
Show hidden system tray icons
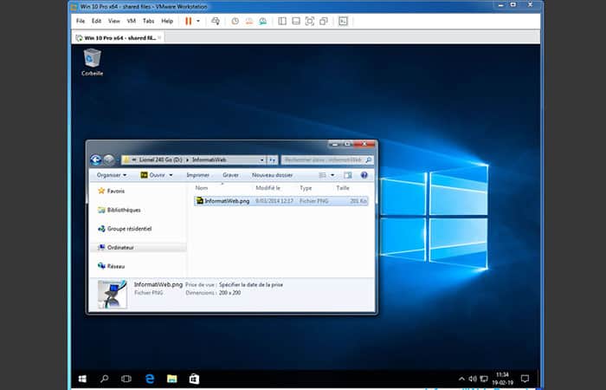pos(461,379)
